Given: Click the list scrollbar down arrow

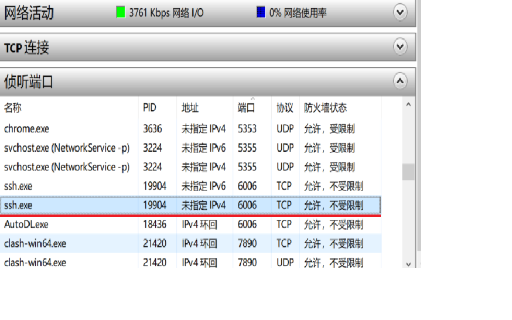Looking at the screenshot, I should (408, 264).
